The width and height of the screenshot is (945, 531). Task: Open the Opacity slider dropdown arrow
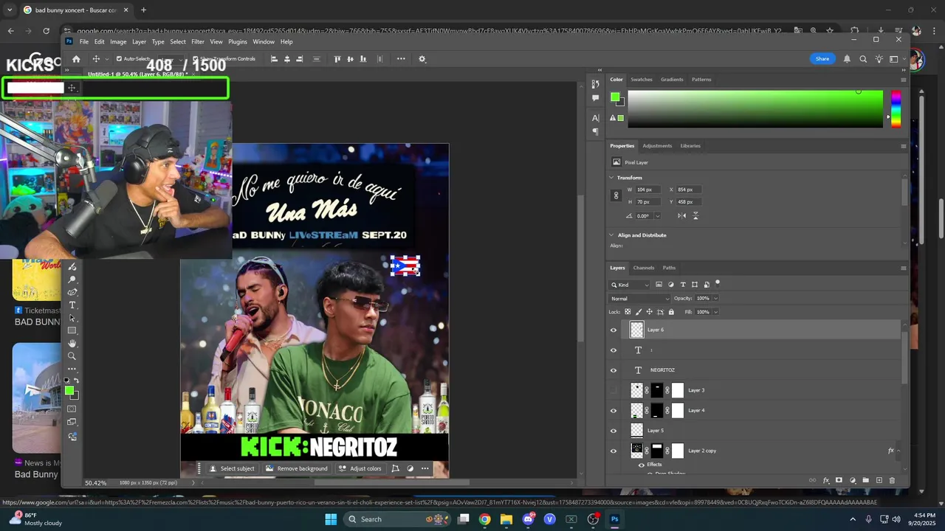point(715,299)
